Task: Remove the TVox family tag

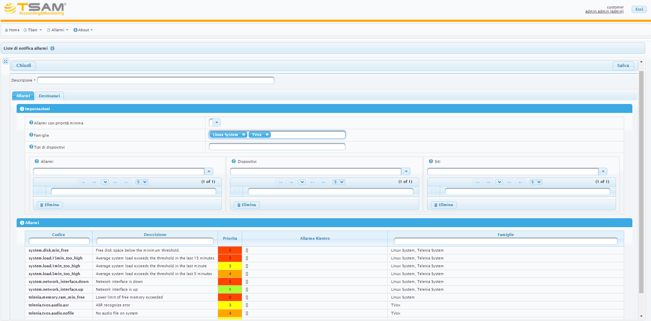Action: pyautogui.click(x=267, y=135)
